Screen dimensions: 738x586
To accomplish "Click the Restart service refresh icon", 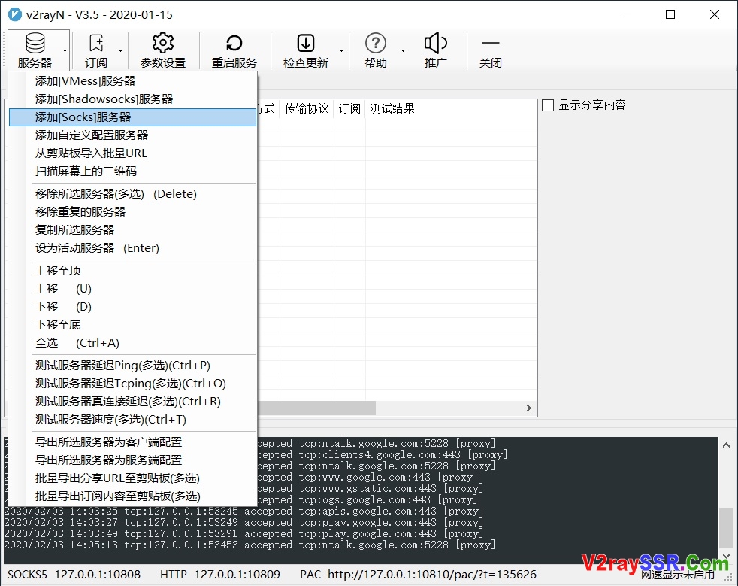I will (x=234, y=44).
